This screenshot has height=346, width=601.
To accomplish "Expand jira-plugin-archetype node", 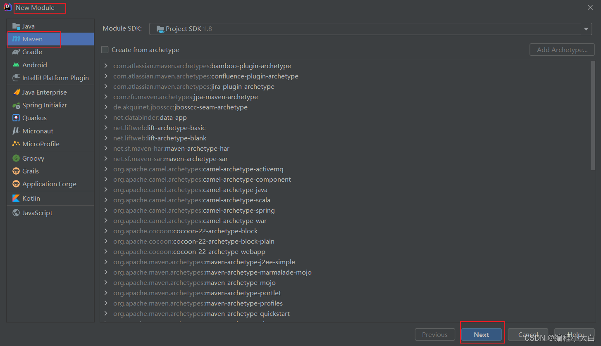I will pos(106,86).
